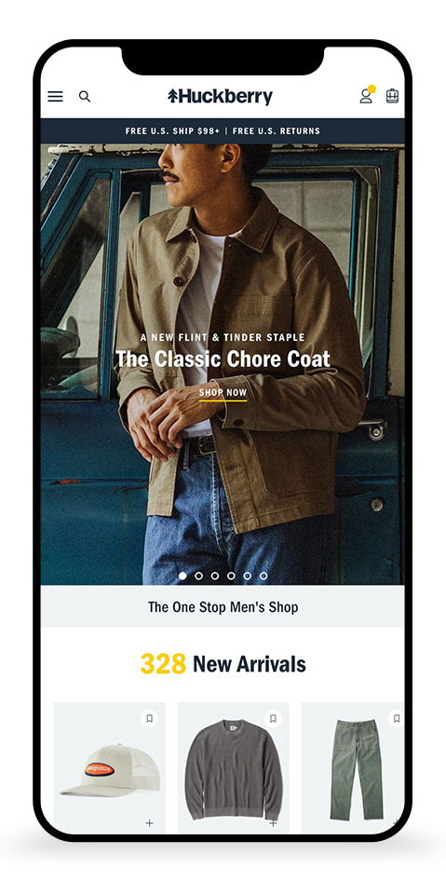Expand quick add on sweater card

pos(273,823)
